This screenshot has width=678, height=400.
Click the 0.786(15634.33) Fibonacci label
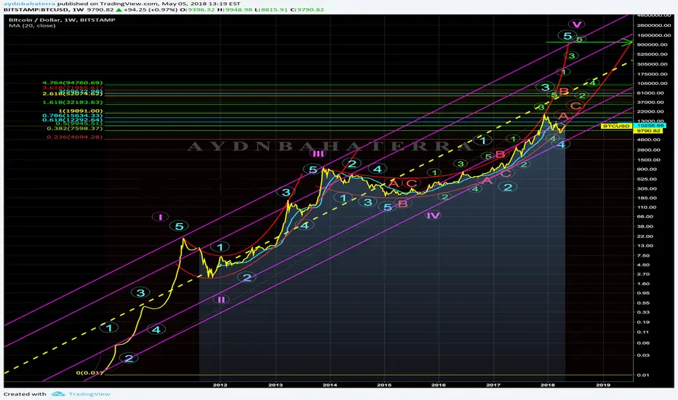point(72,116)
